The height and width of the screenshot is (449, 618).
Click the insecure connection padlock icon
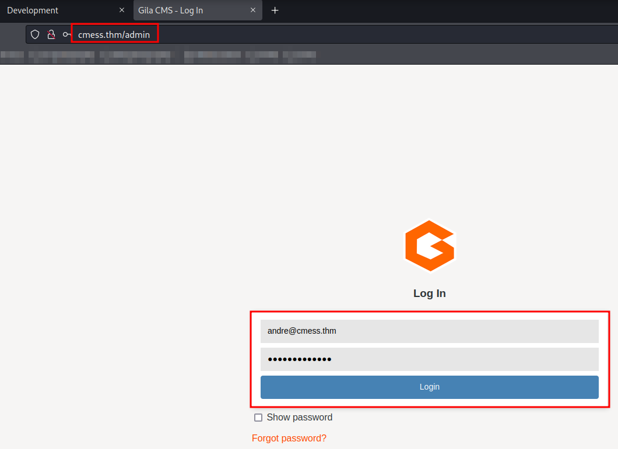click(51, 35)
